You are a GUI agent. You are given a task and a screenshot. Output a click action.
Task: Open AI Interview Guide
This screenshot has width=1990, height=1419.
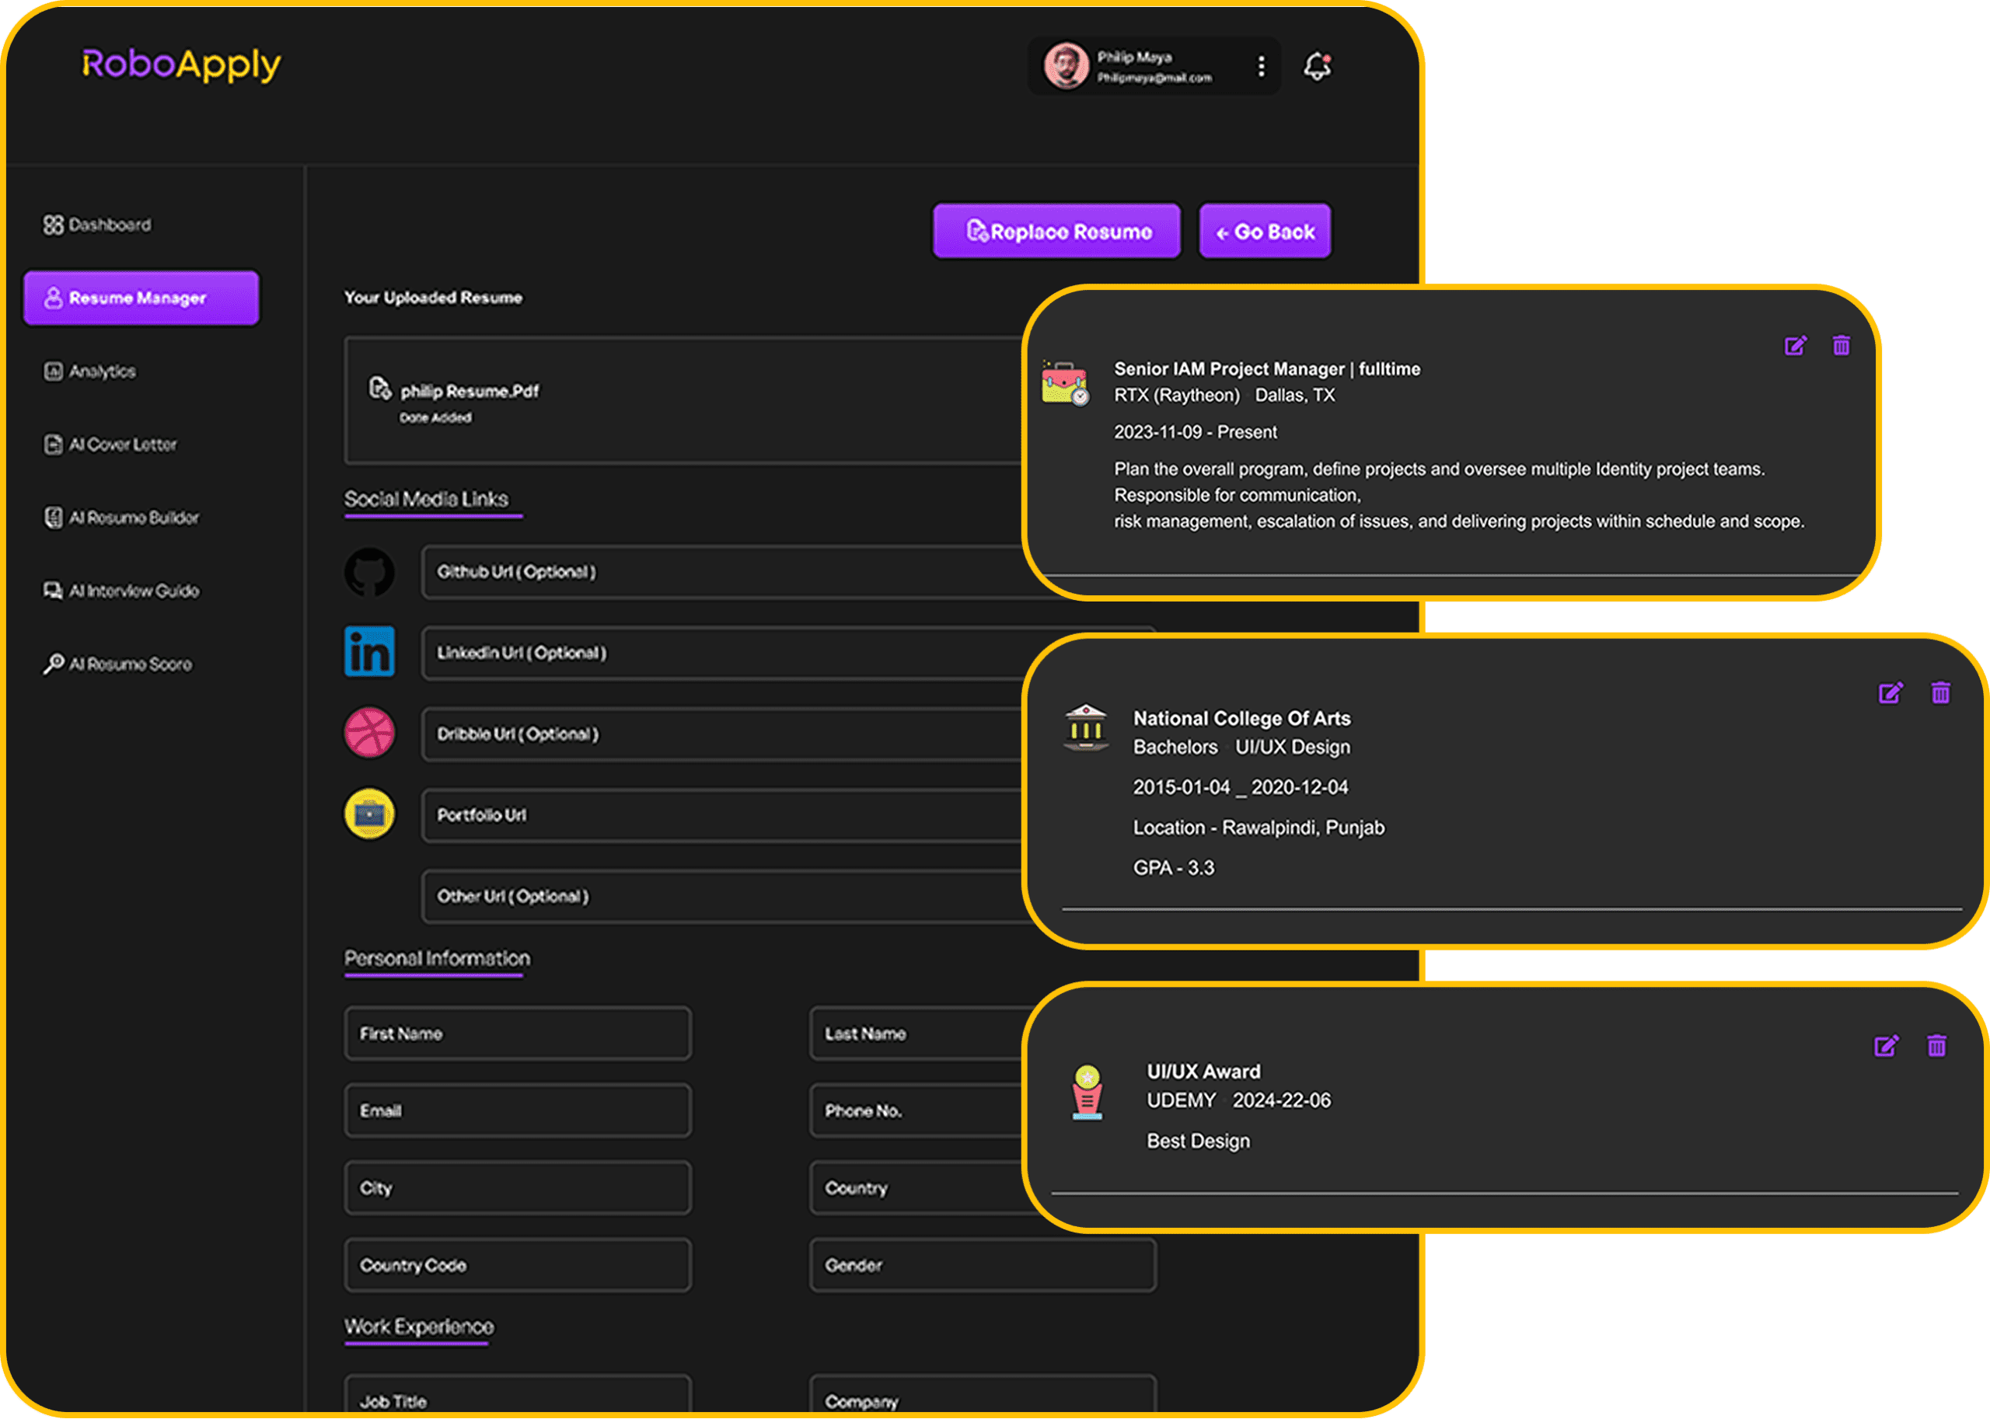coord(121,591)
